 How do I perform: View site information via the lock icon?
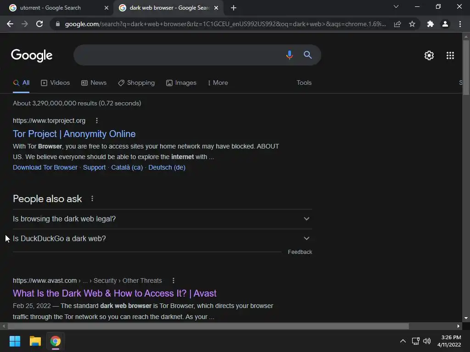click(58, 24)
